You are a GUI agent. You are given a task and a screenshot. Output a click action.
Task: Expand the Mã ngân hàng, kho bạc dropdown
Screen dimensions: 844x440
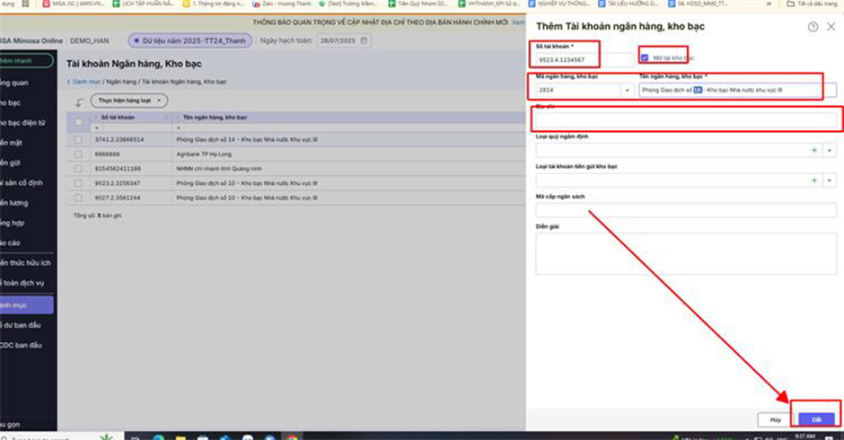coord(626,91)
